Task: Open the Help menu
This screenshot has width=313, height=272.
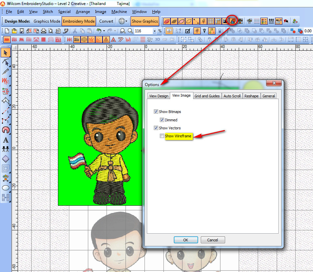Action: pyautogui.click(x=156, y=12)
